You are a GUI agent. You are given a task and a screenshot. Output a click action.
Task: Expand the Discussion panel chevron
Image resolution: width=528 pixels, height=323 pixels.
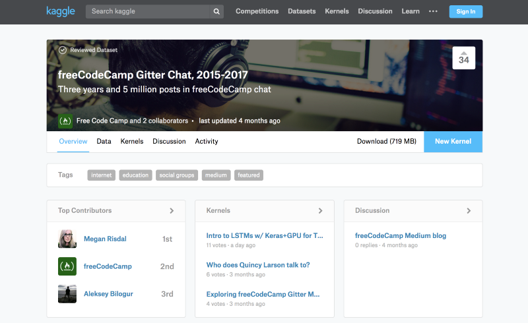click(469, 211)
